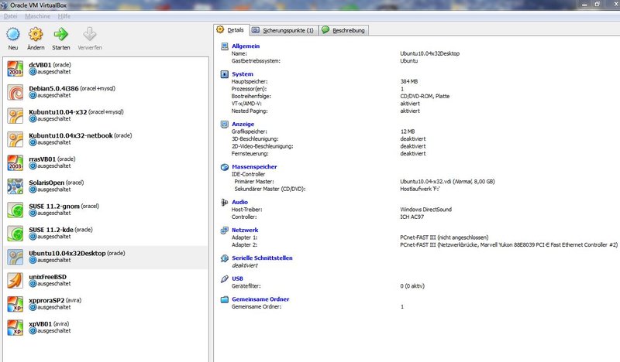
Task: Select the SUSE 11.2-gnom gecko icon
Action: pyautogui.click(x=15, y=210)
